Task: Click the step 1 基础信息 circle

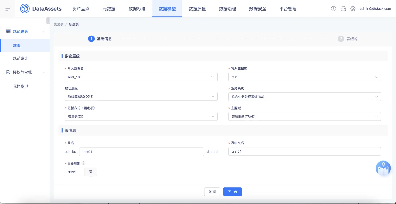Action: (x=91, y=39)
